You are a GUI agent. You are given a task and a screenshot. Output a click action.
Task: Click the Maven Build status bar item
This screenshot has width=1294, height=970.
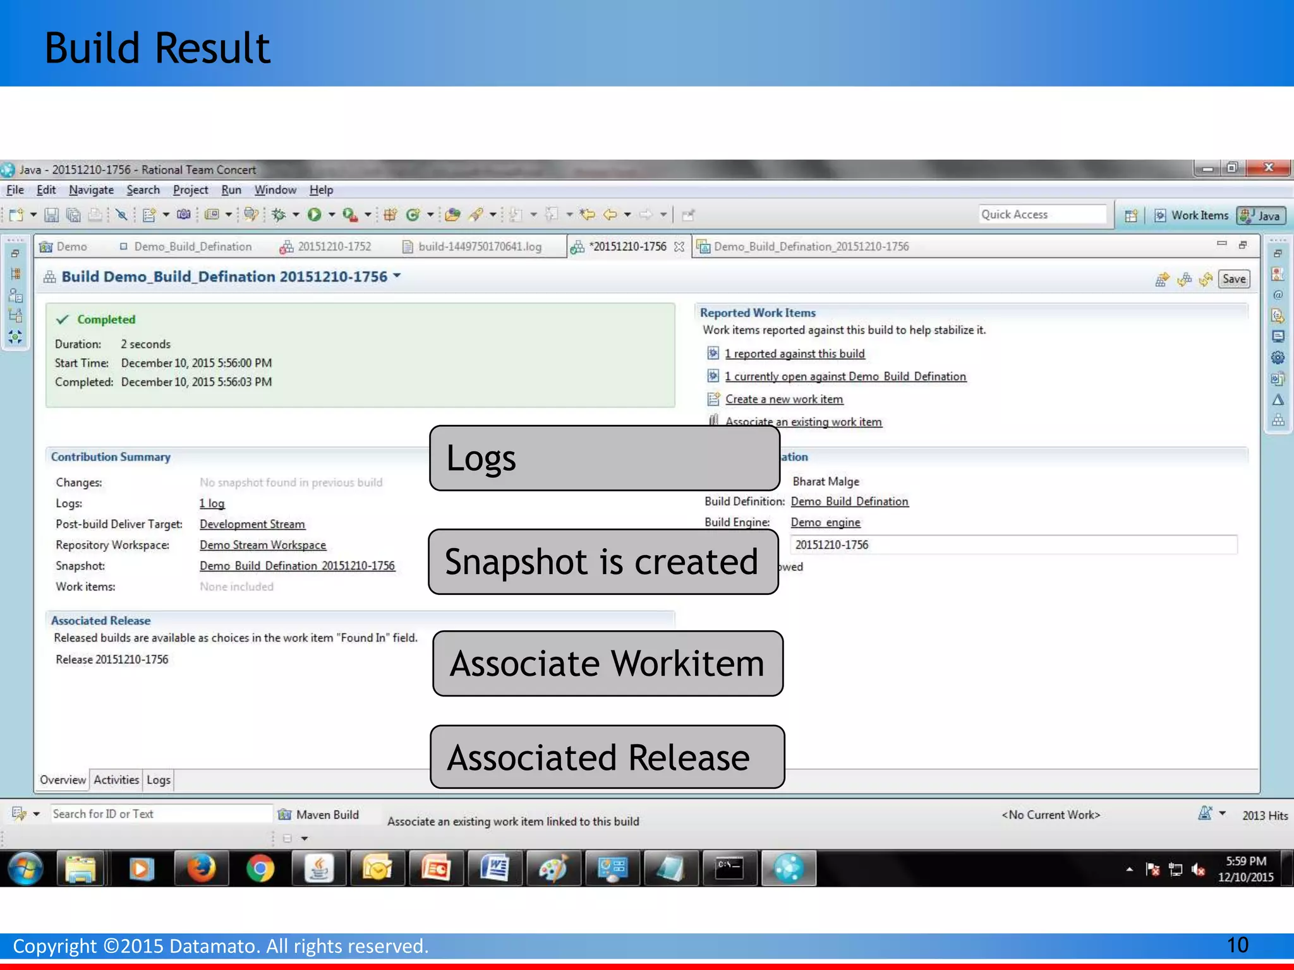[x=319, y=815]
